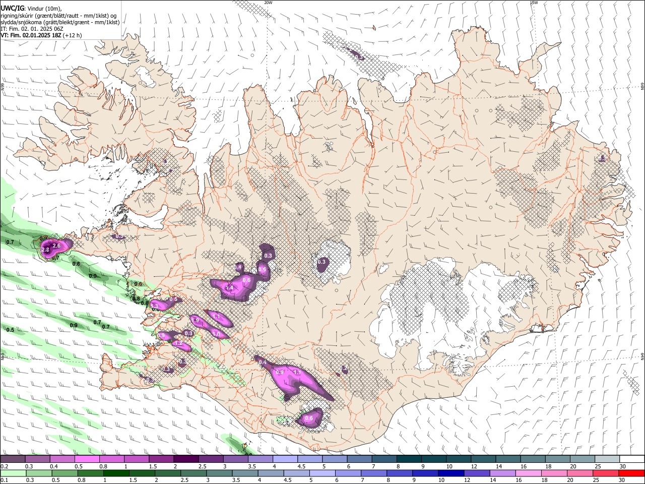The width and height of the screenshot is (645, 484).
Task: Click the '20W' longitude label
Action: click(x=268, y=3)
